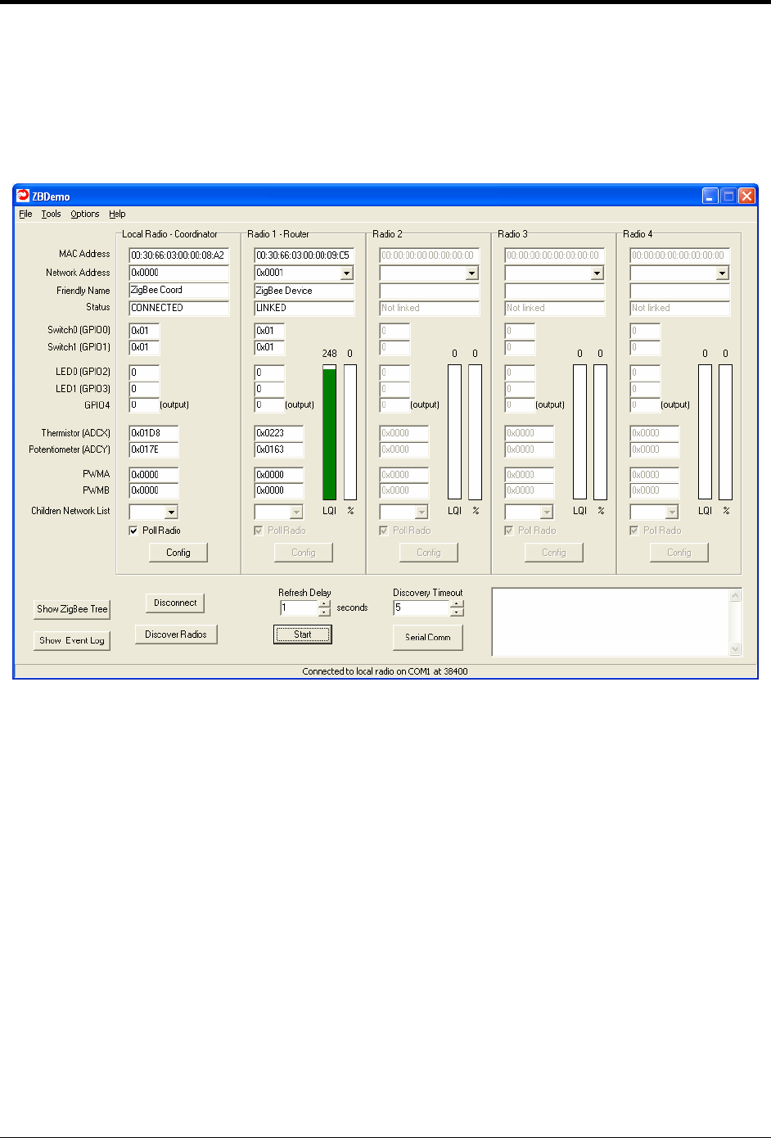The height and width of the screenshot is (1138, 771).
Task: Open the File menu
Action: click(25, 214)
